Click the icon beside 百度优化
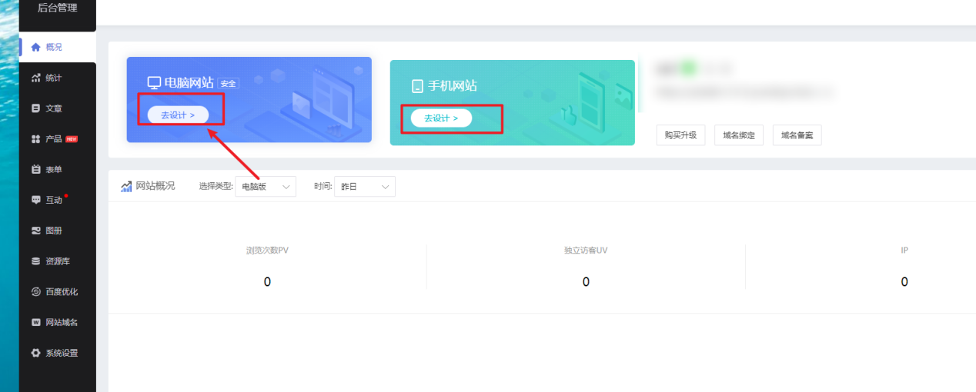 click(x=35, y=292)
